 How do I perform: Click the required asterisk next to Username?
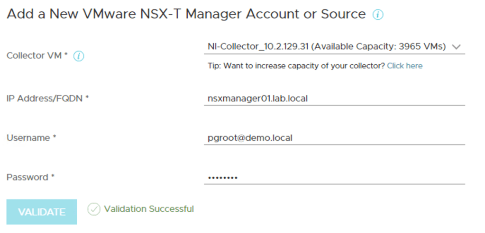[55, 137]
